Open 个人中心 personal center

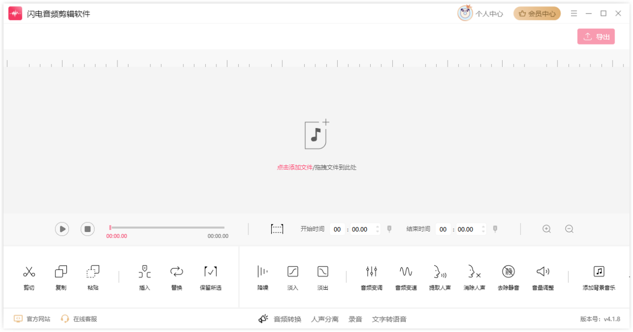click(489, 14)
